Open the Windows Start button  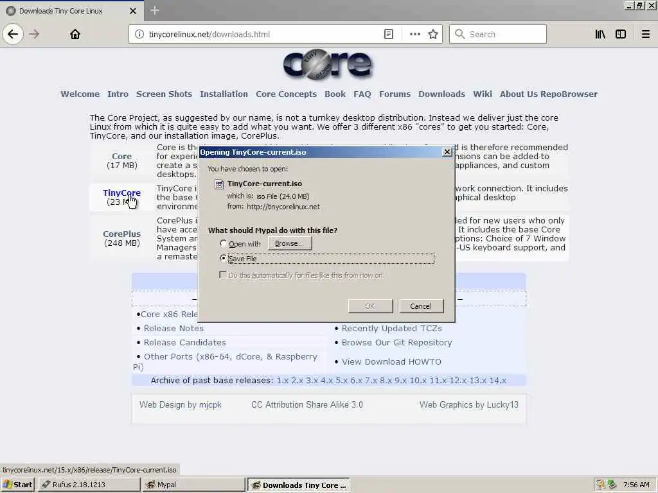point(17,485)
